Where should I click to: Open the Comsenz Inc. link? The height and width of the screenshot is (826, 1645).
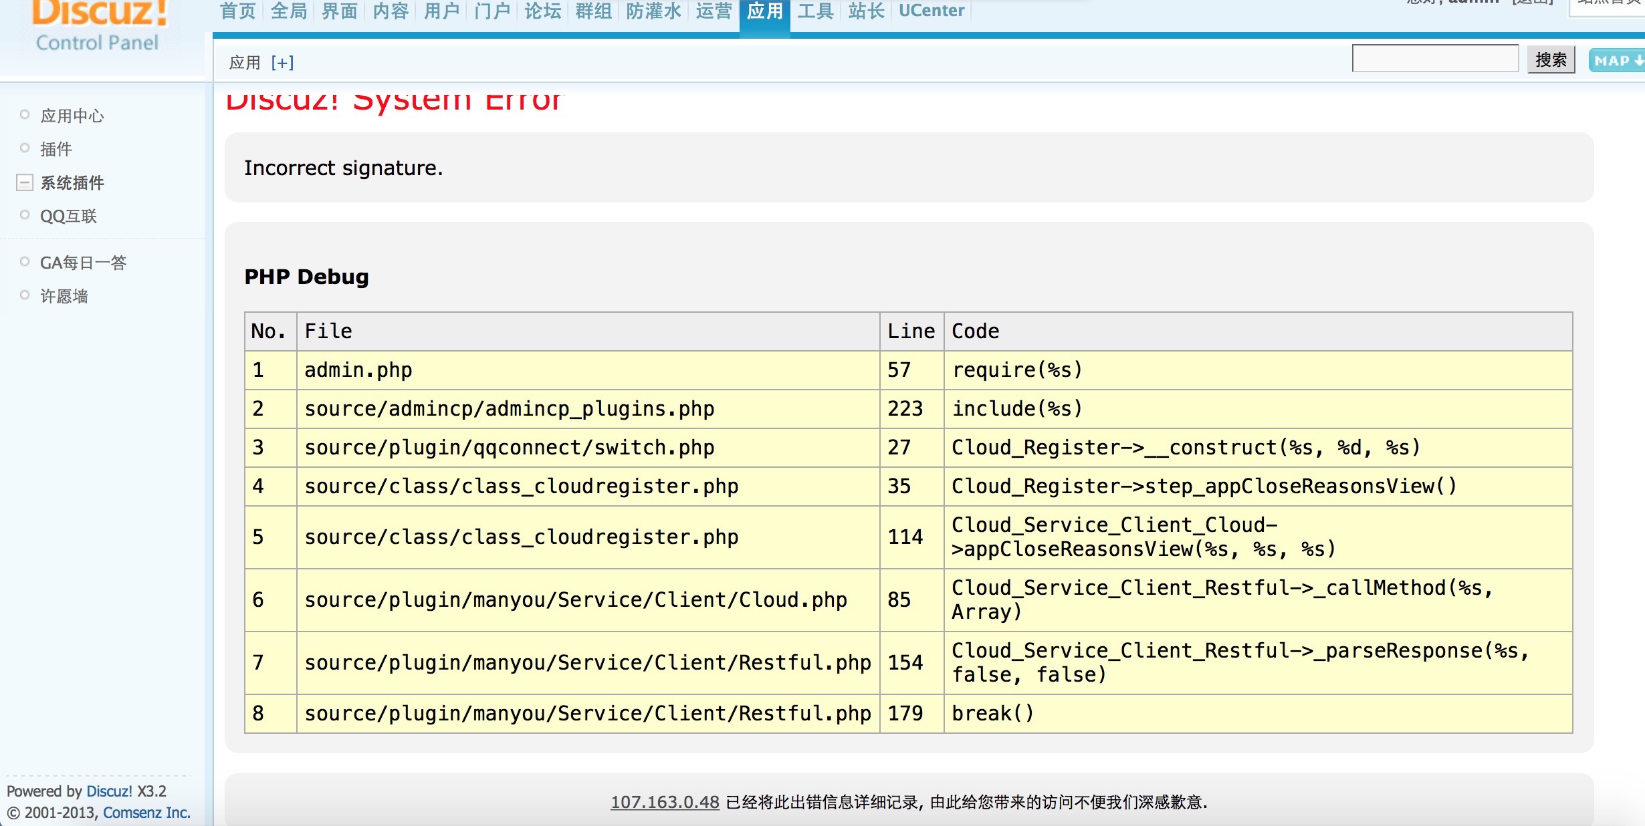click(146, 813)
